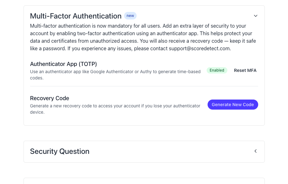Click the divider line above Recovery Code
The height and width of the screenshot is (184, 288).
(144, 86)
